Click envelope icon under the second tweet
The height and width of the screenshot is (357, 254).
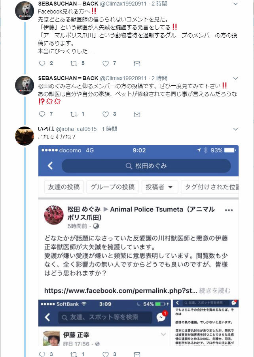pyautogui.click(x=137, y=114)
